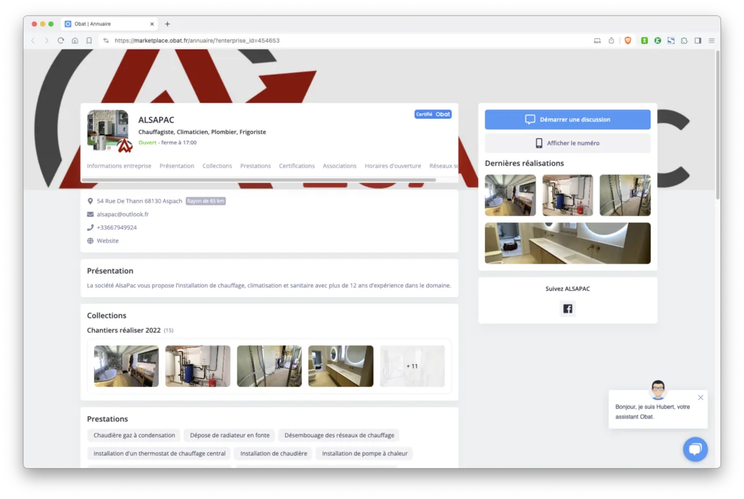This screenshot has width=744, height=499.
Task: Open boiler room thumbnail in Dernières réalisations
Action: (x=567, y=195)
